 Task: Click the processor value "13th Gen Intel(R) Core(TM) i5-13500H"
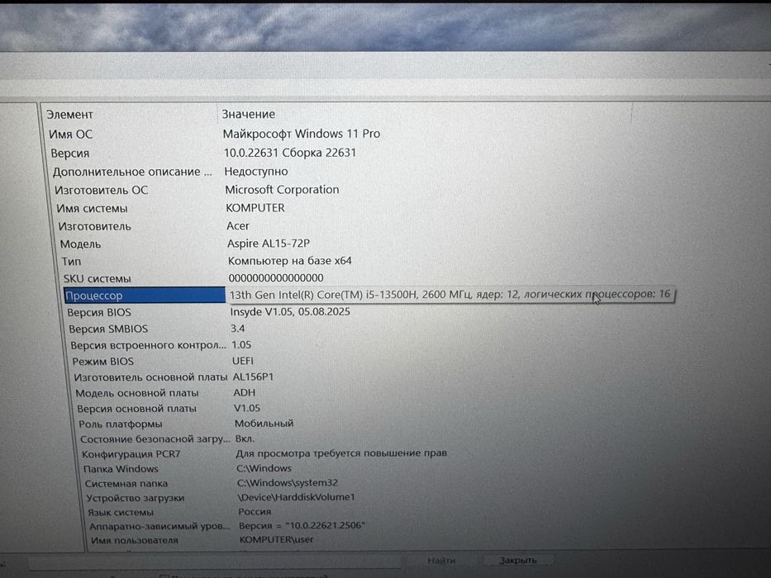pos(324,295)
